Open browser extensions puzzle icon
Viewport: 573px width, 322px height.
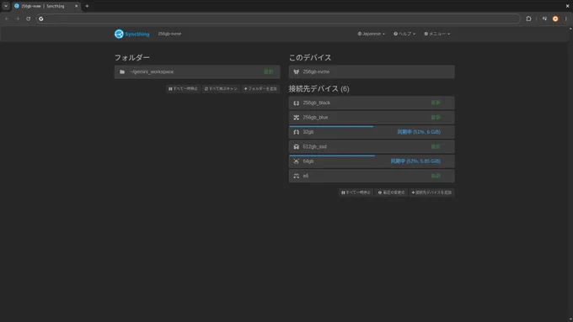528,18
